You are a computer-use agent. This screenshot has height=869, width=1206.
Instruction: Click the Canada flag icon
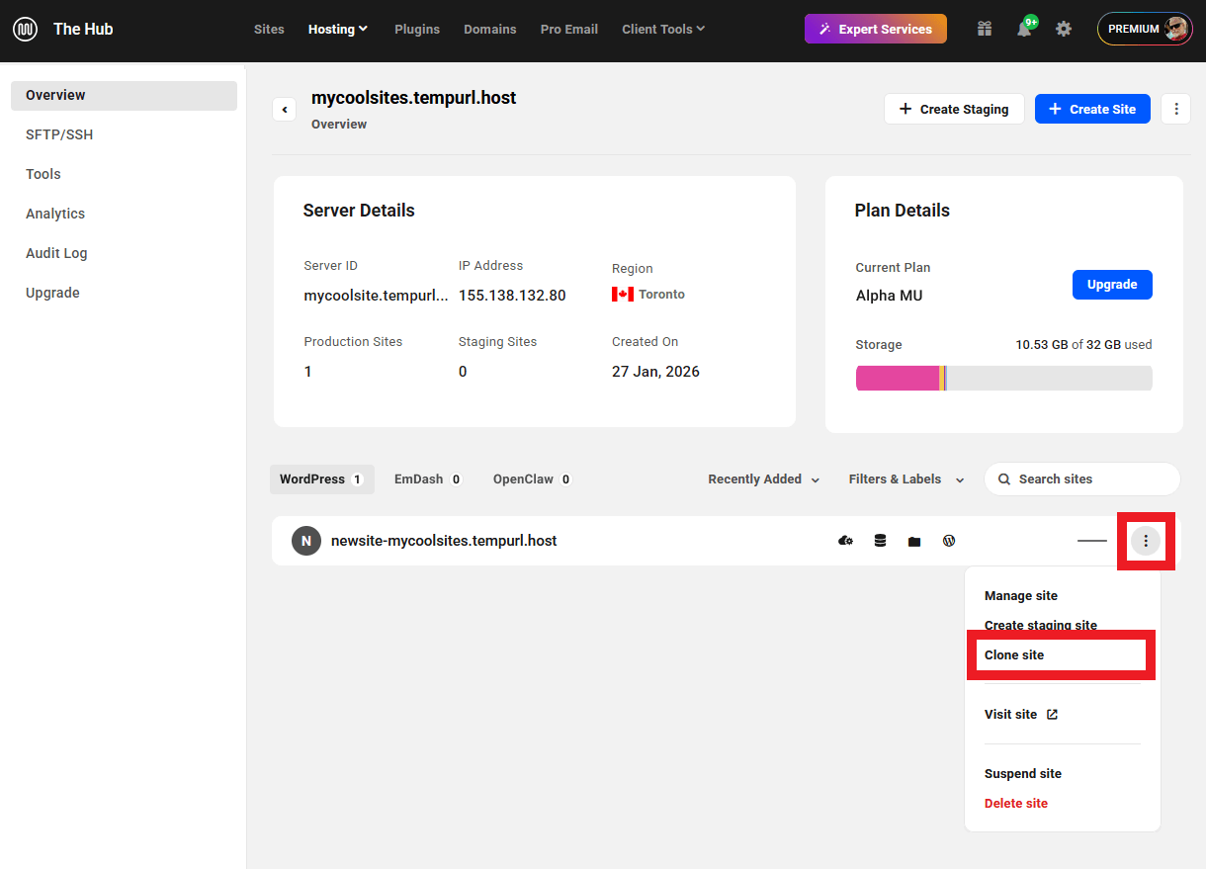pyautogui.click(x=623, y=294)
